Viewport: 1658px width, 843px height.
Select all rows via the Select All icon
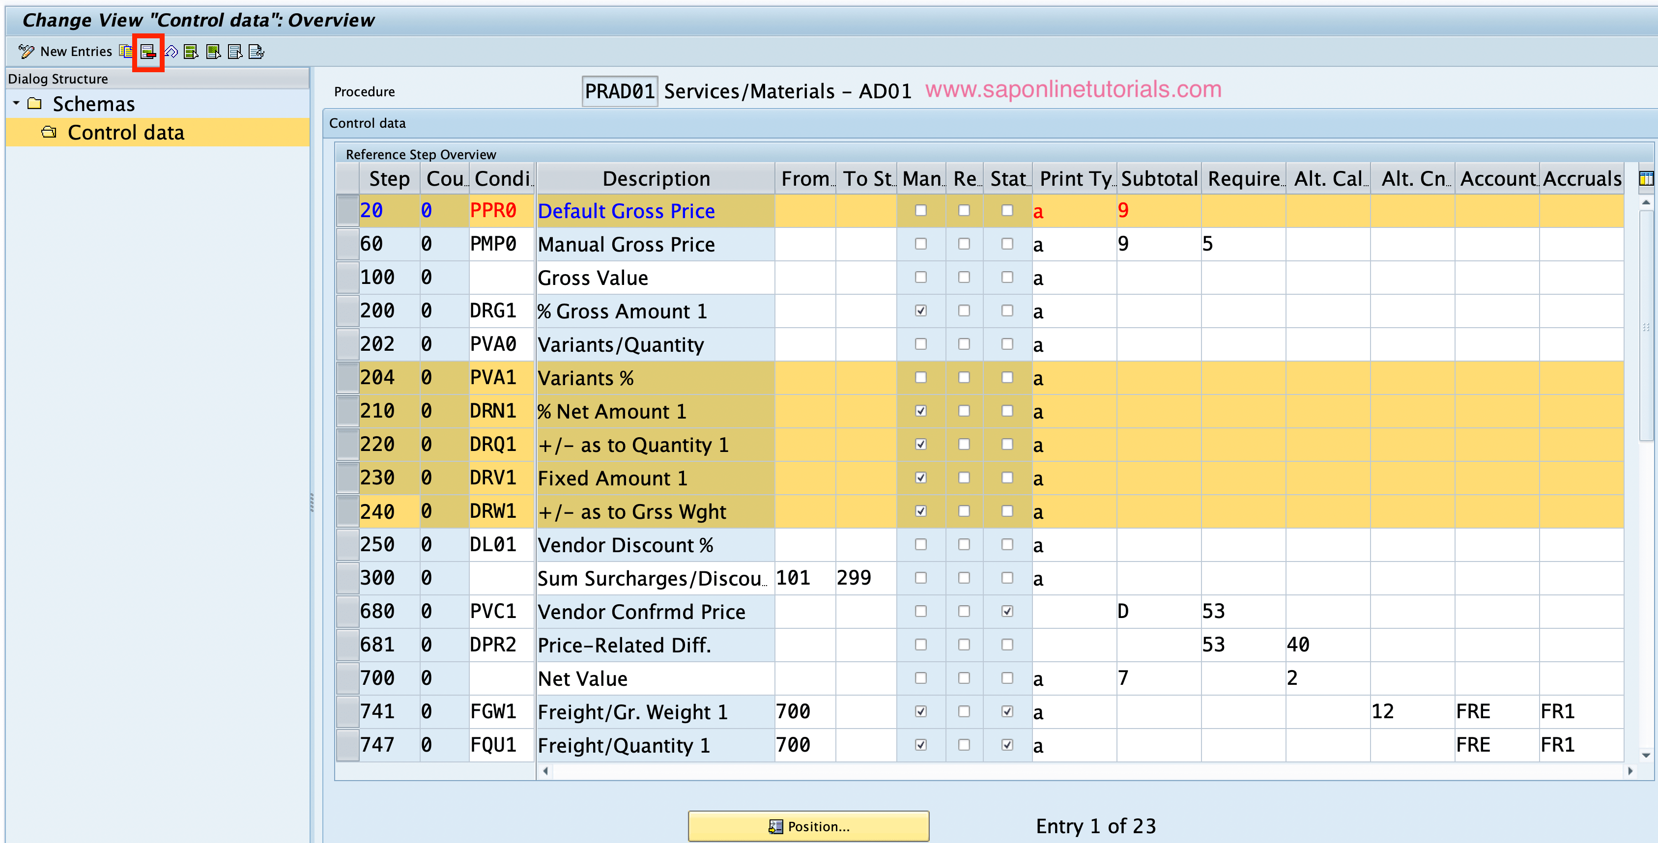click(x=191, y=52)
